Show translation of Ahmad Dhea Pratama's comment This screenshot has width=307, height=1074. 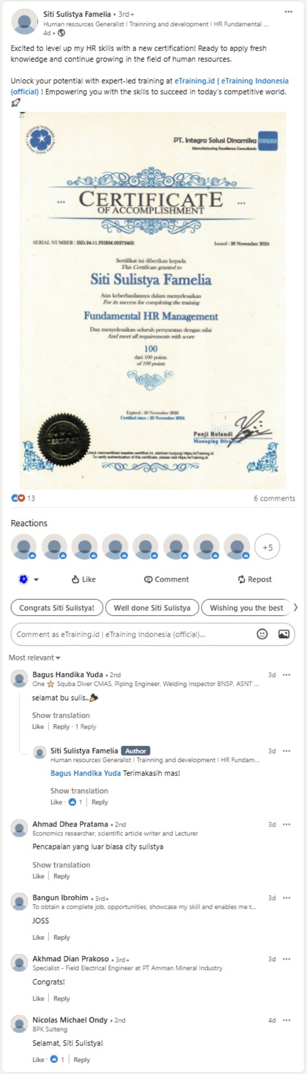(61, 865)
